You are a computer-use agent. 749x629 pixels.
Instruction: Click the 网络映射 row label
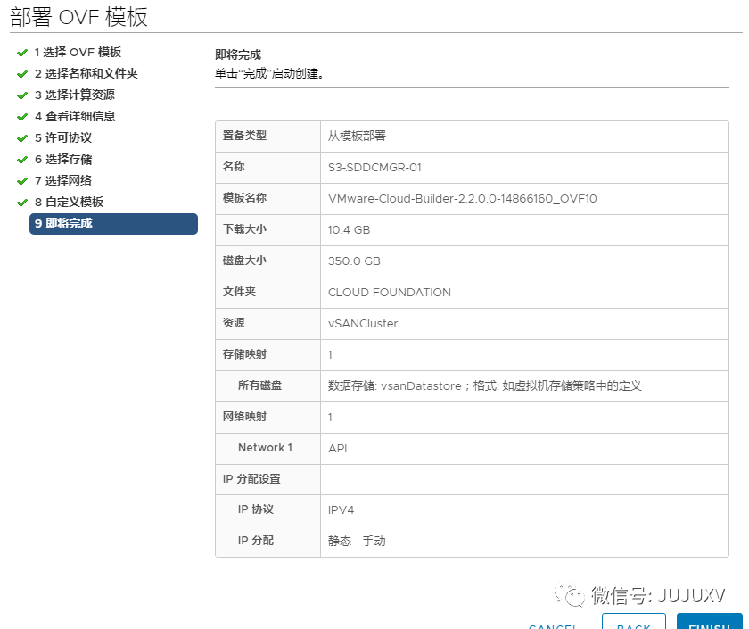(x=244, y=417)
